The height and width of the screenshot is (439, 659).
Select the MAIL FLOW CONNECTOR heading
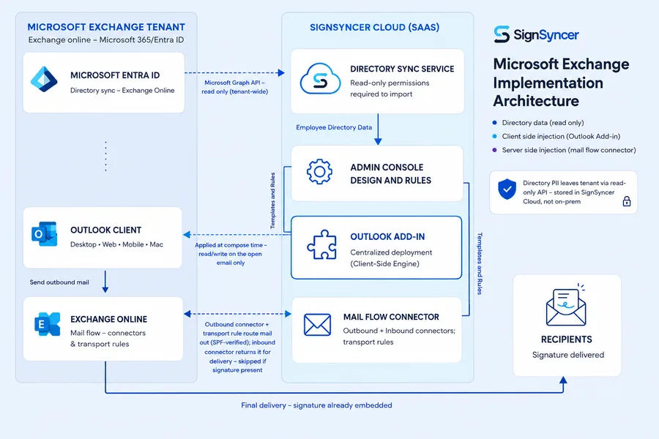click(x=391, y=317)
